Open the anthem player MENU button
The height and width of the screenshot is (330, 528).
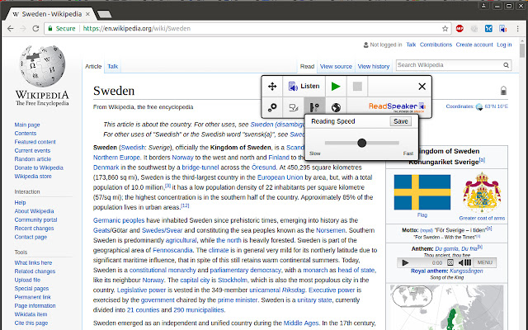click(x=484, y=262)
